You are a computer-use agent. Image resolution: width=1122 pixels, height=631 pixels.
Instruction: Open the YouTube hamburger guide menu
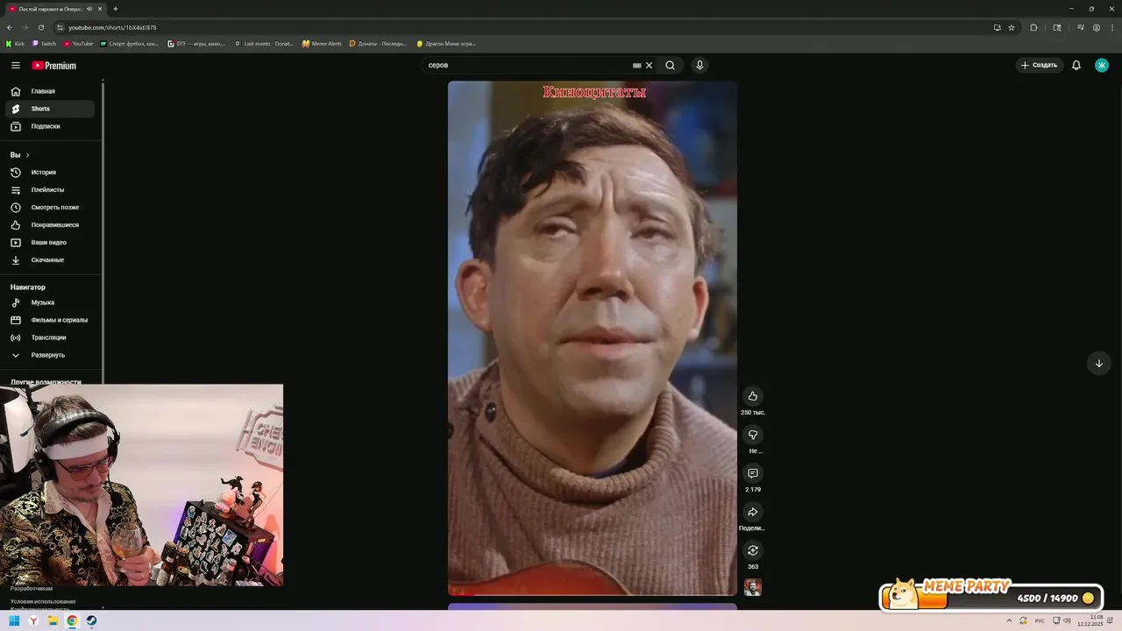tap(15, 65)
